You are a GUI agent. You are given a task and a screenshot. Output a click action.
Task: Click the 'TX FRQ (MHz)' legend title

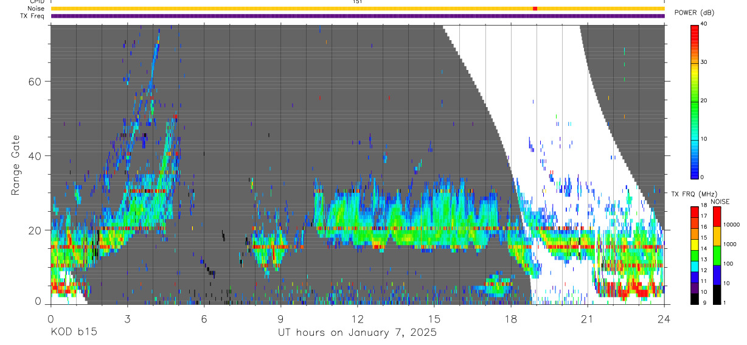tap(694, 194)
